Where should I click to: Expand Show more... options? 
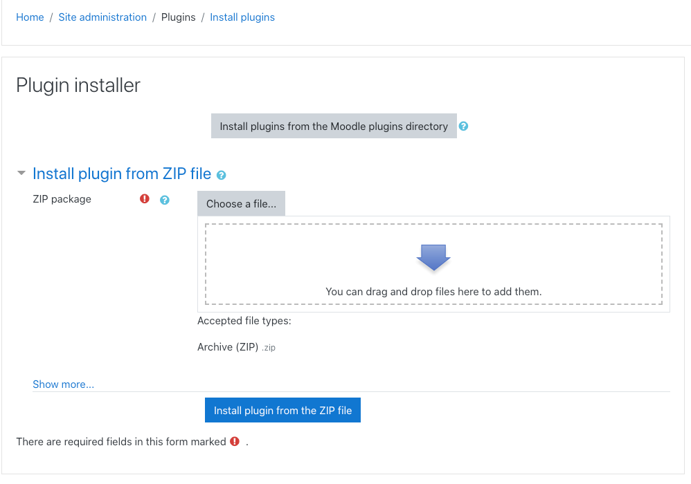click(x=64, y=384)
